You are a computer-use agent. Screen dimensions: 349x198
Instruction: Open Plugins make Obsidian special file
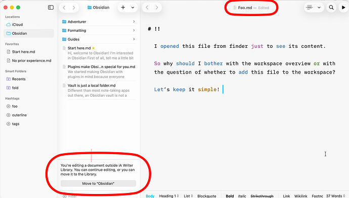tap(99, 72)
